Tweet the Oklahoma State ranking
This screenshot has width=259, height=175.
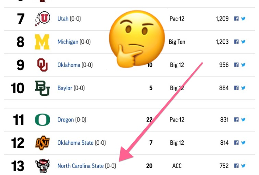243,143
